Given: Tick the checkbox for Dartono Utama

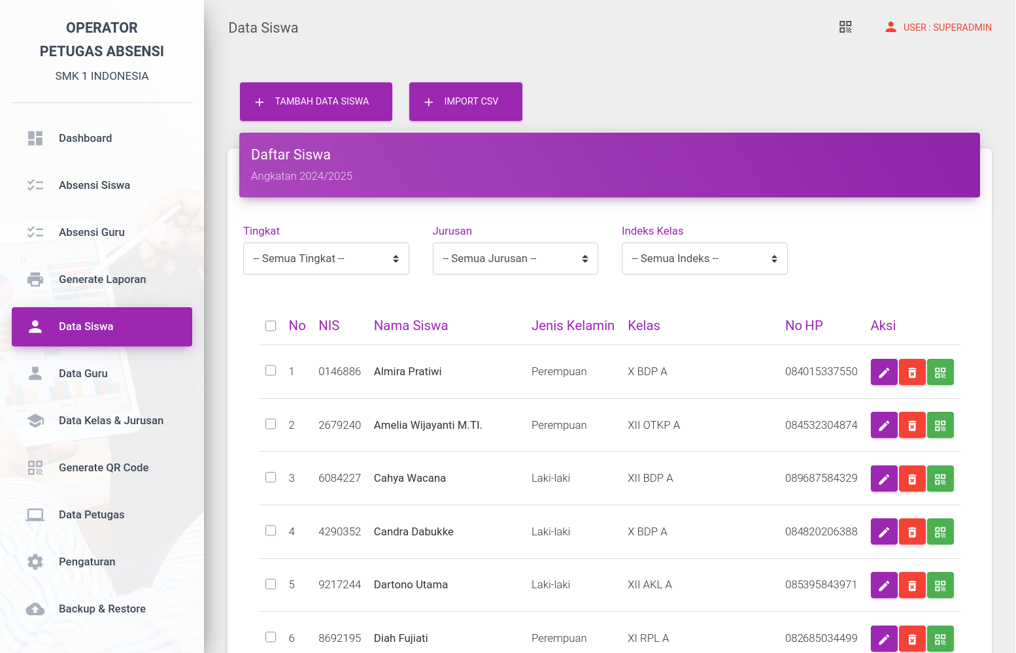Looking at the screenshot, I should pos(271,584).
